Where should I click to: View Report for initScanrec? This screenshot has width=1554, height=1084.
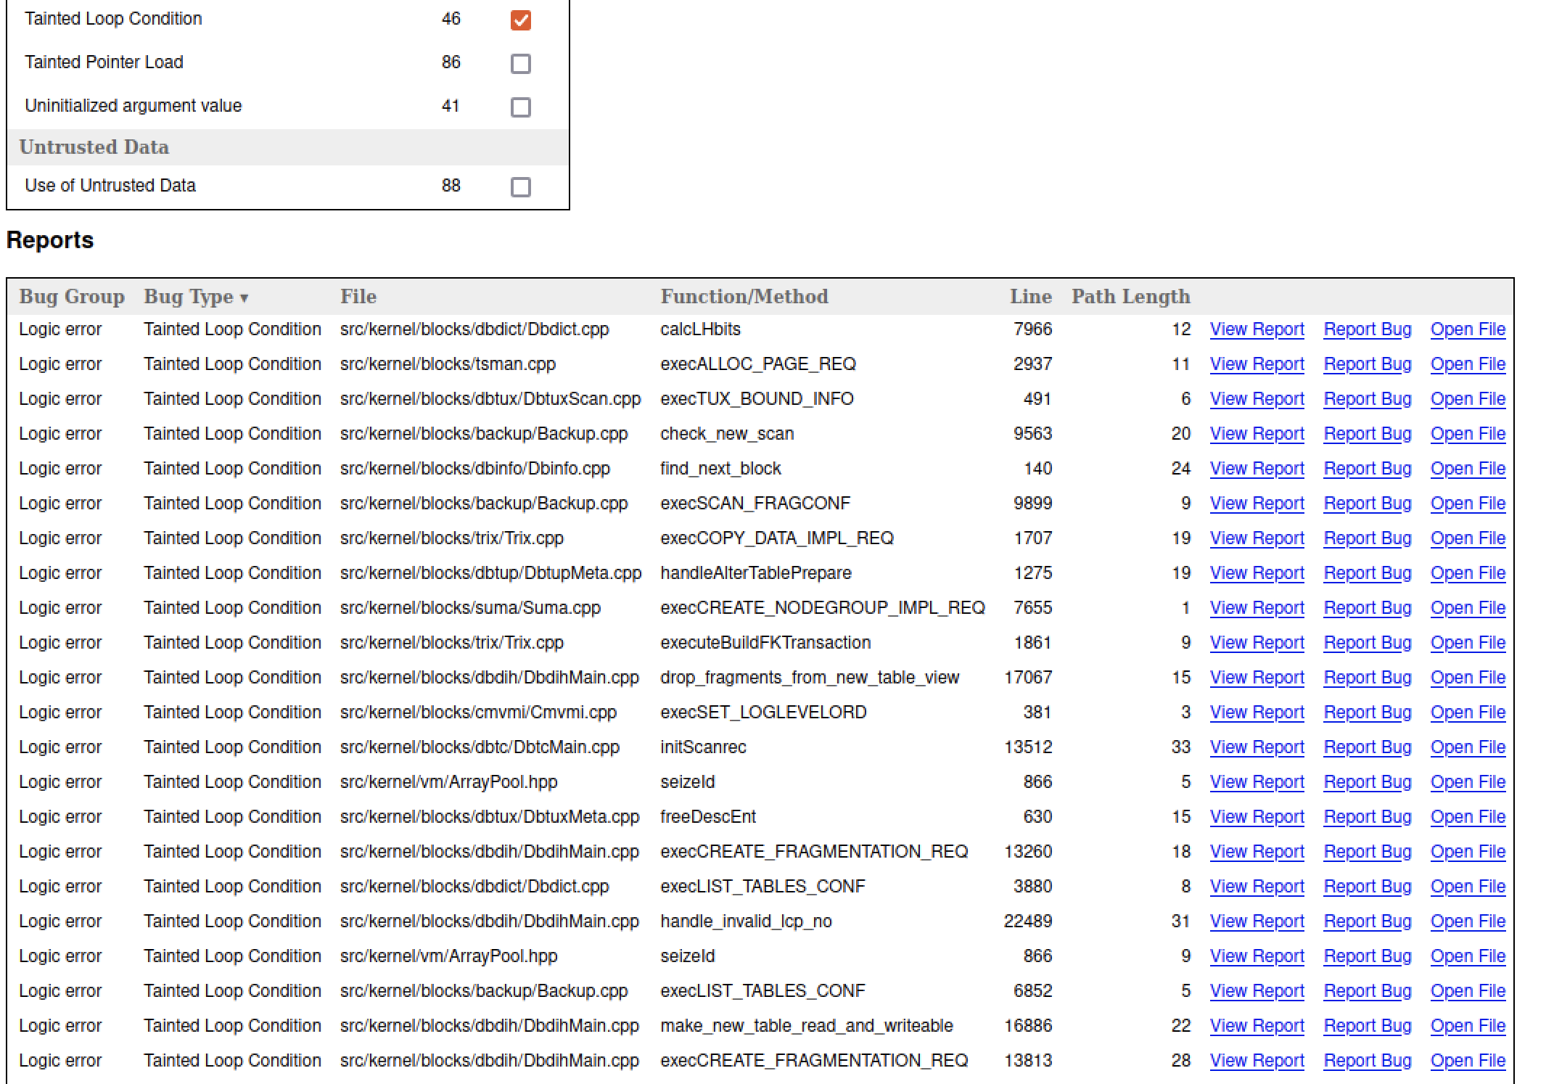coord(1257,747)
